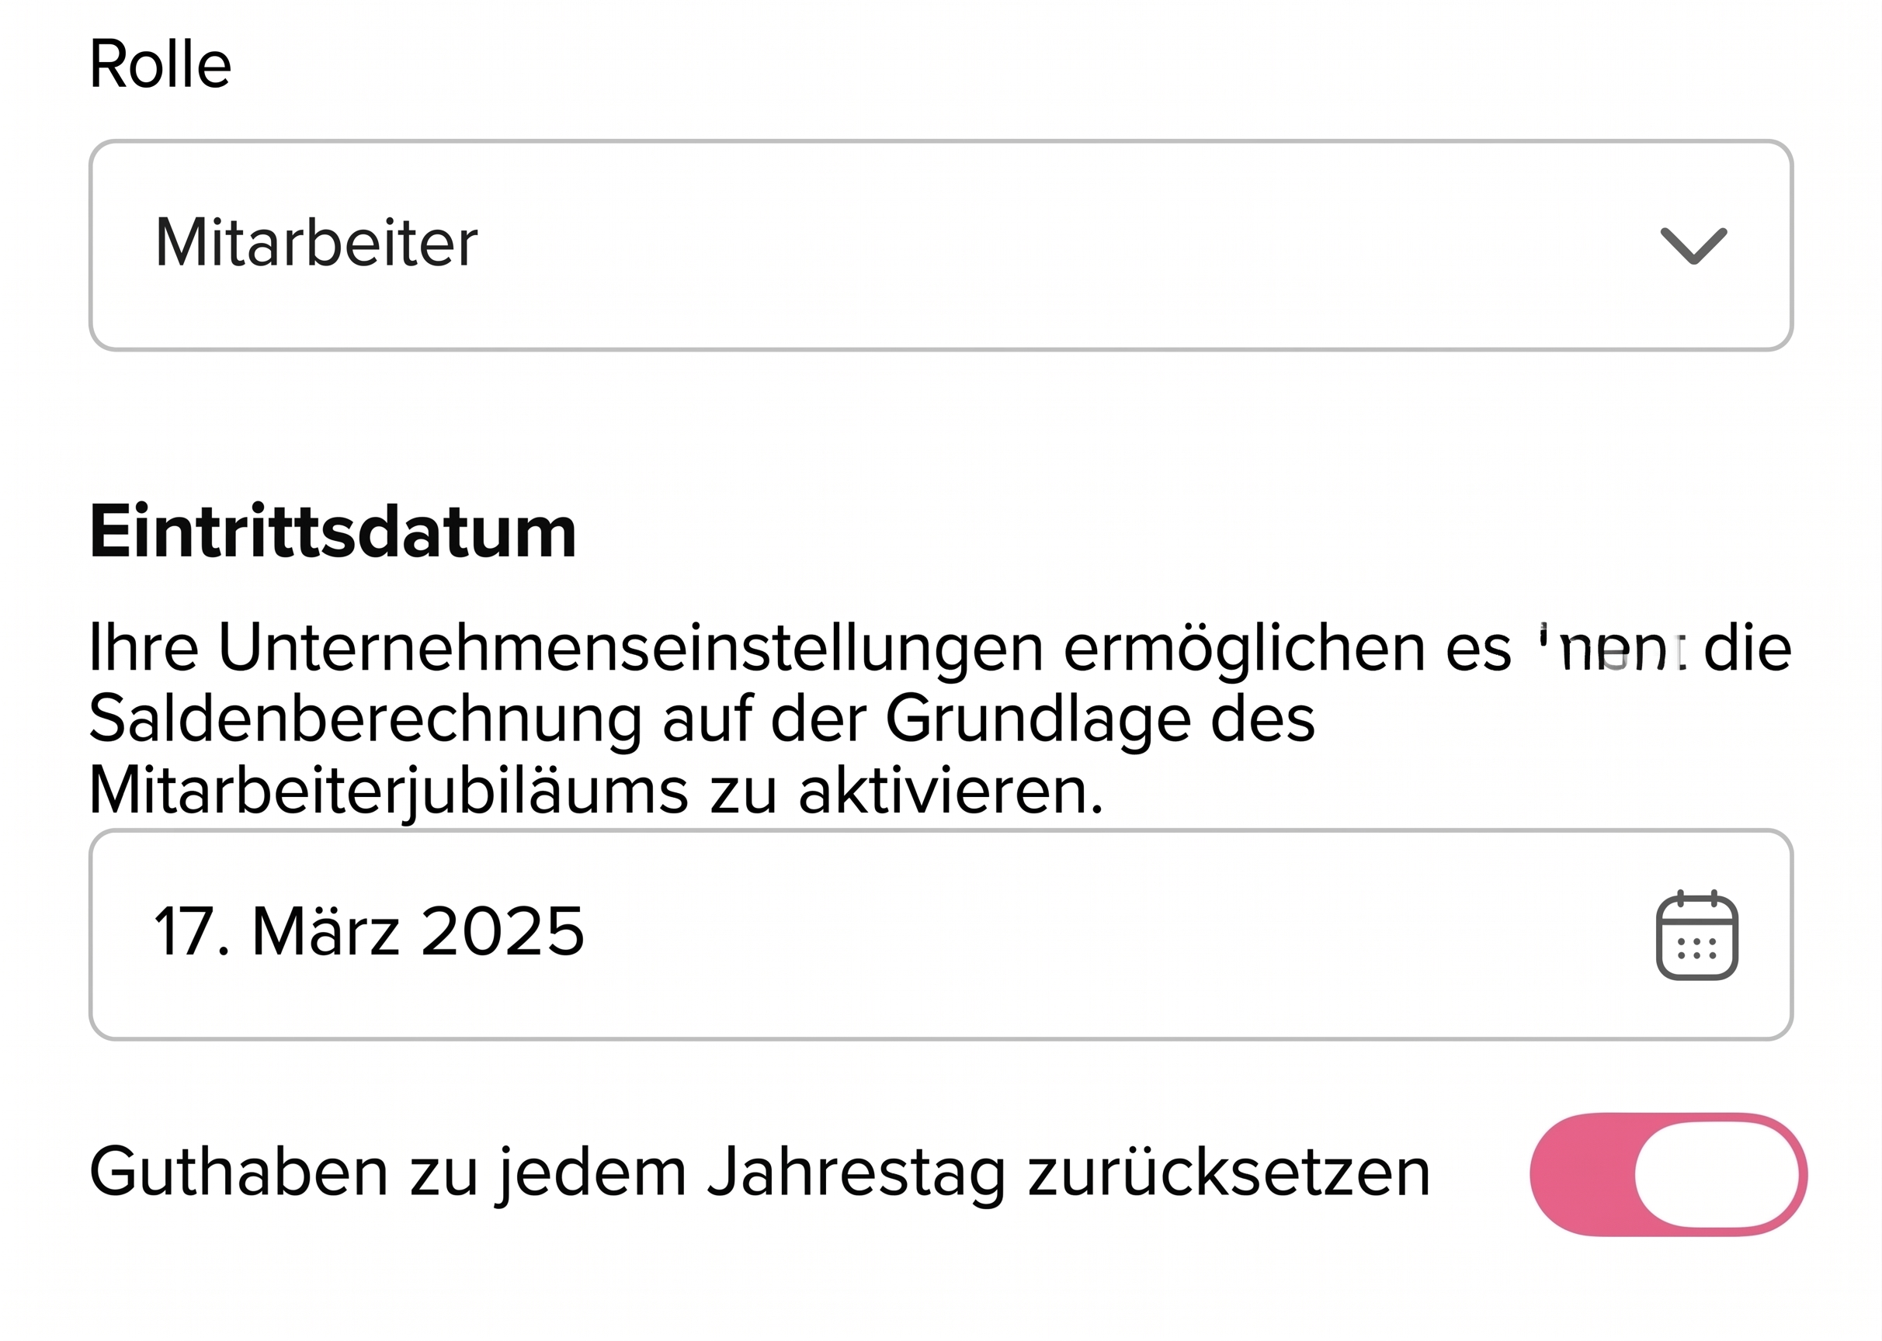Expand role options via the down arrow

[1693, 245]
